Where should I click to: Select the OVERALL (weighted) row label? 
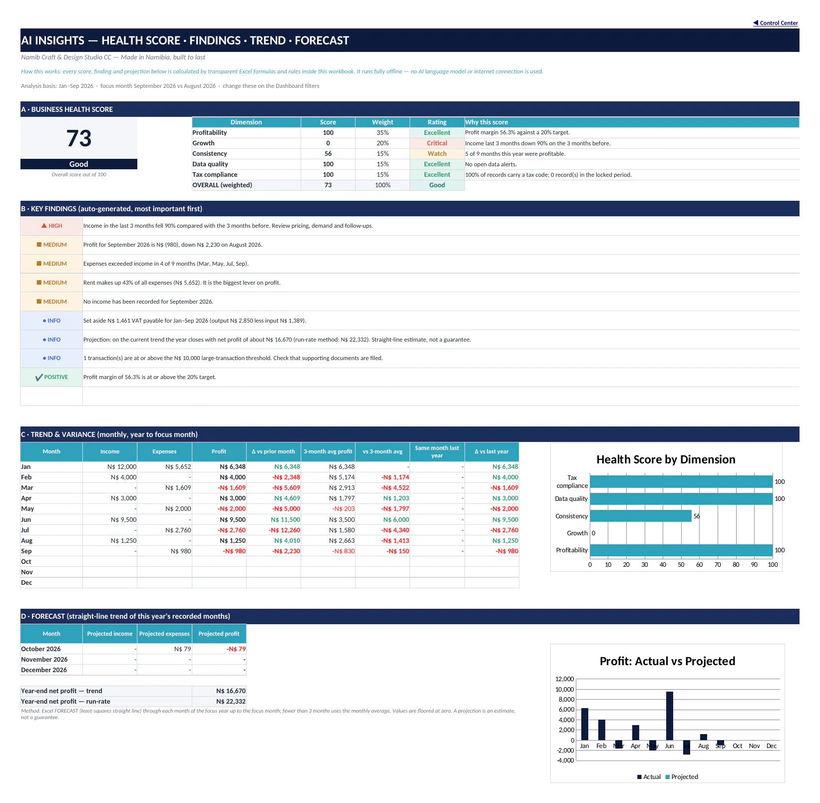tap(246, 185)
